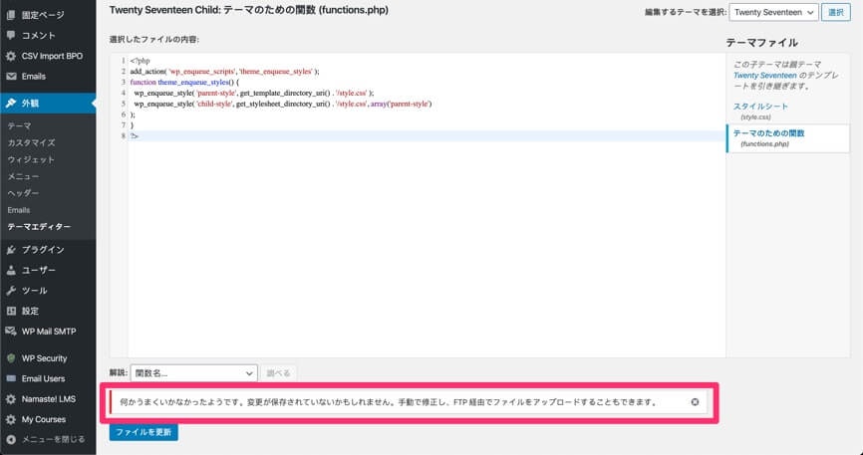Image resolution: width=863 pixels, height=455 pixels.
Task: Click the 外観 paintbrush icon
Action: 11,104
